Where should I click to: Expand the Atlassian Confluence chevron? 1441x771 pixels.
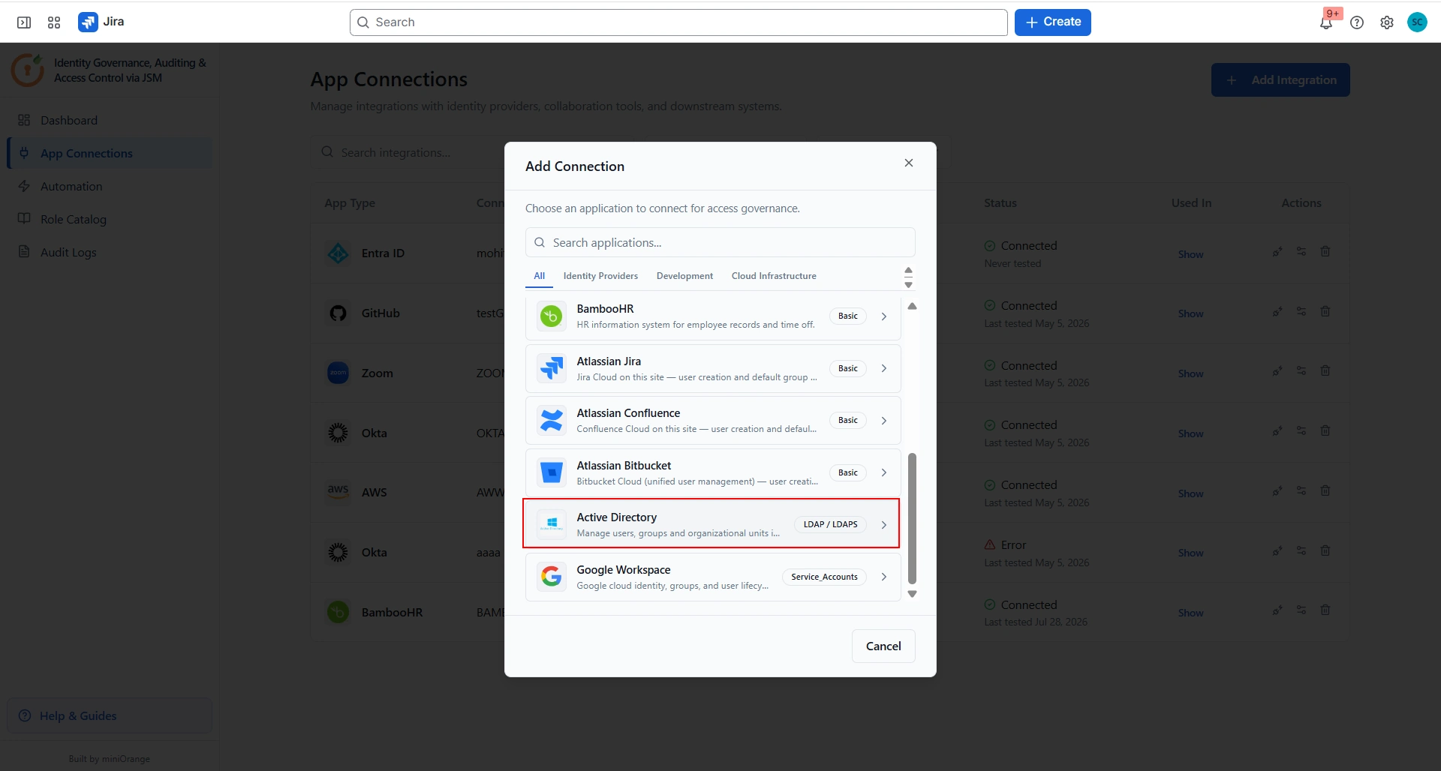[884, 421]
